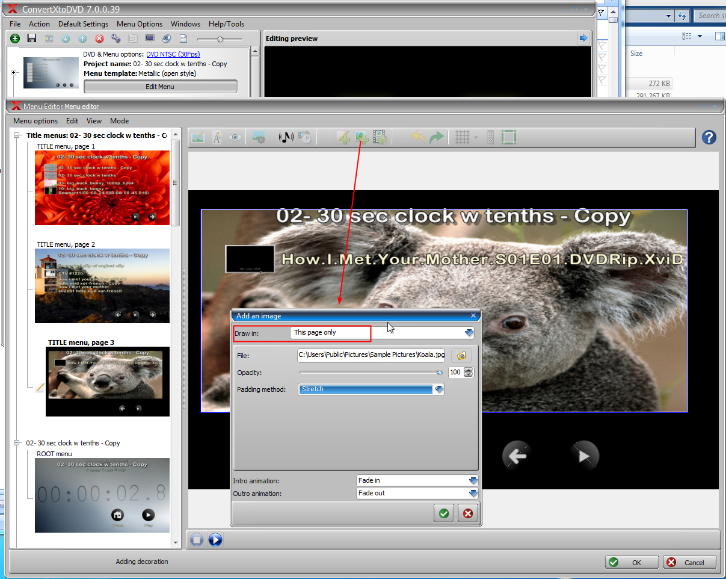Open the Mode menu in Menu Editor
The image size is (726, 579).
119,121
